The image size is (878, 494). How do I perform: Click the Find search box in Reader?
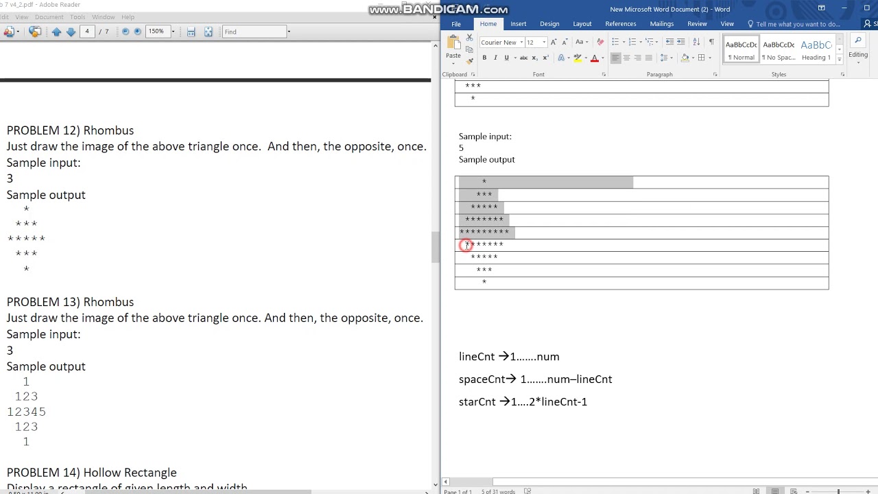tap(254, 32)
